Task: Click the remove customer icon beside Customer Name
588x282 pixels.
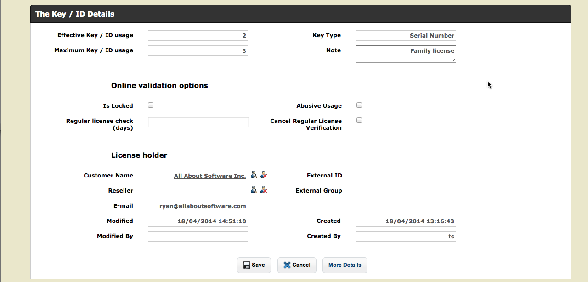Action: pos(264,175)
